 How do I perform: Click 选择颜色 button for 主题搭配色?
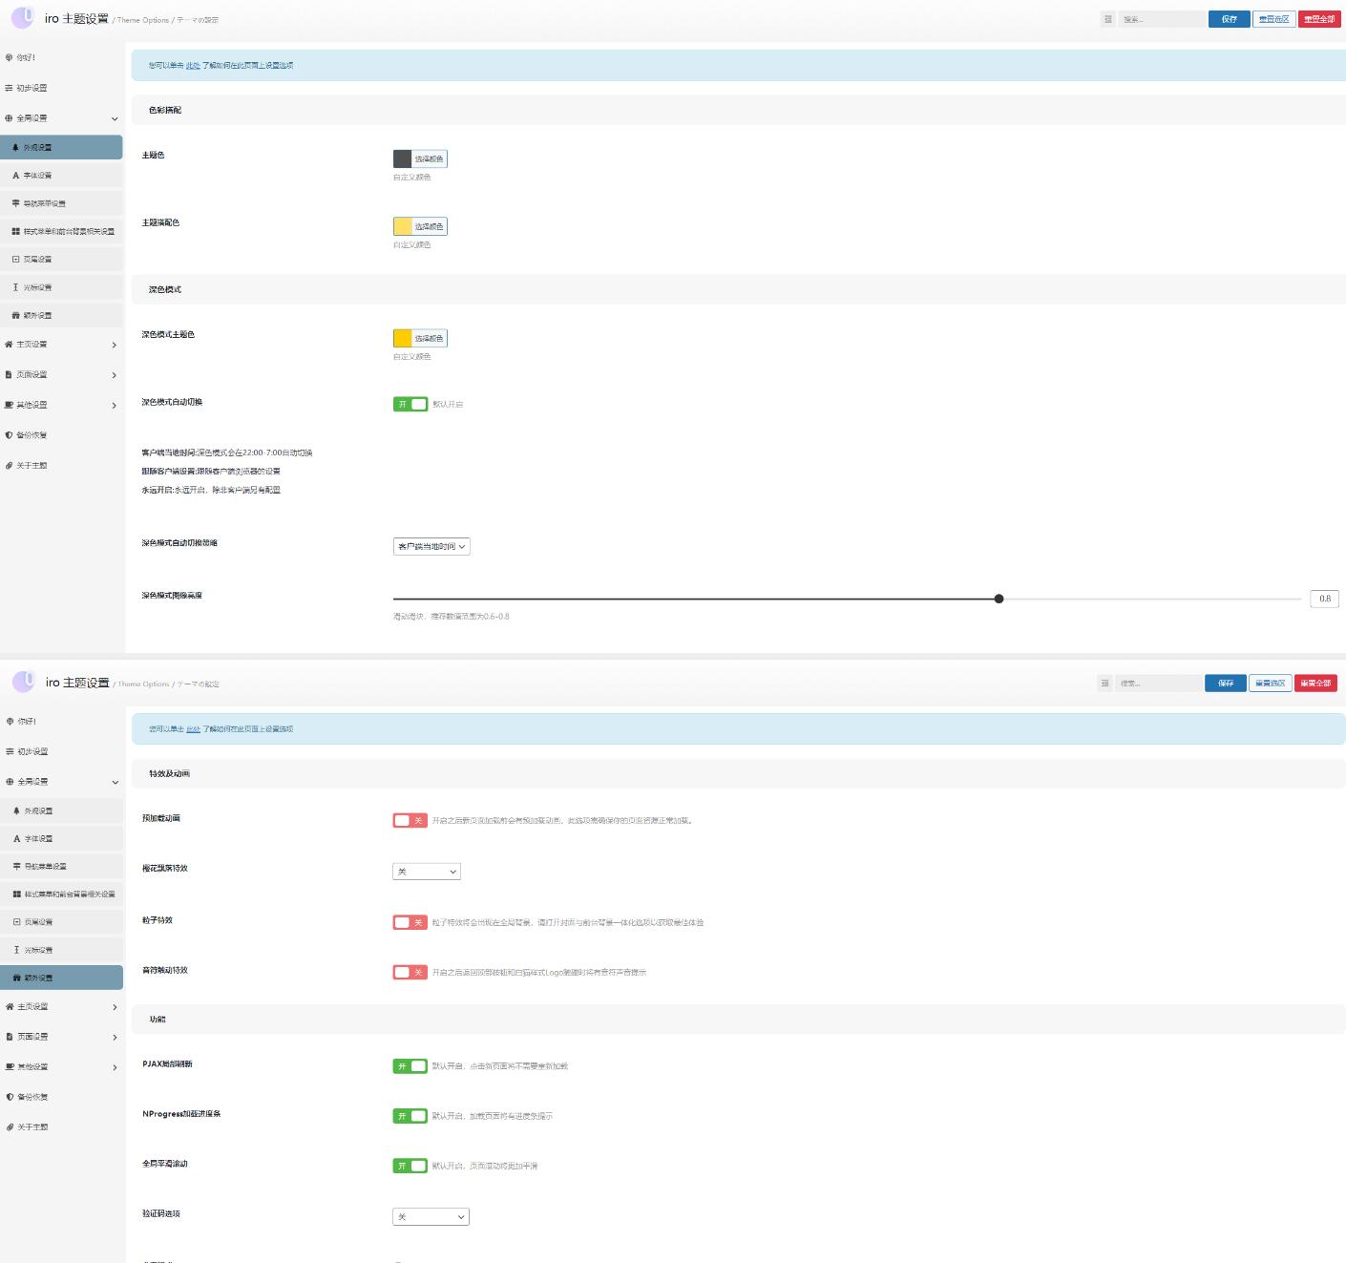pos(429,226)
